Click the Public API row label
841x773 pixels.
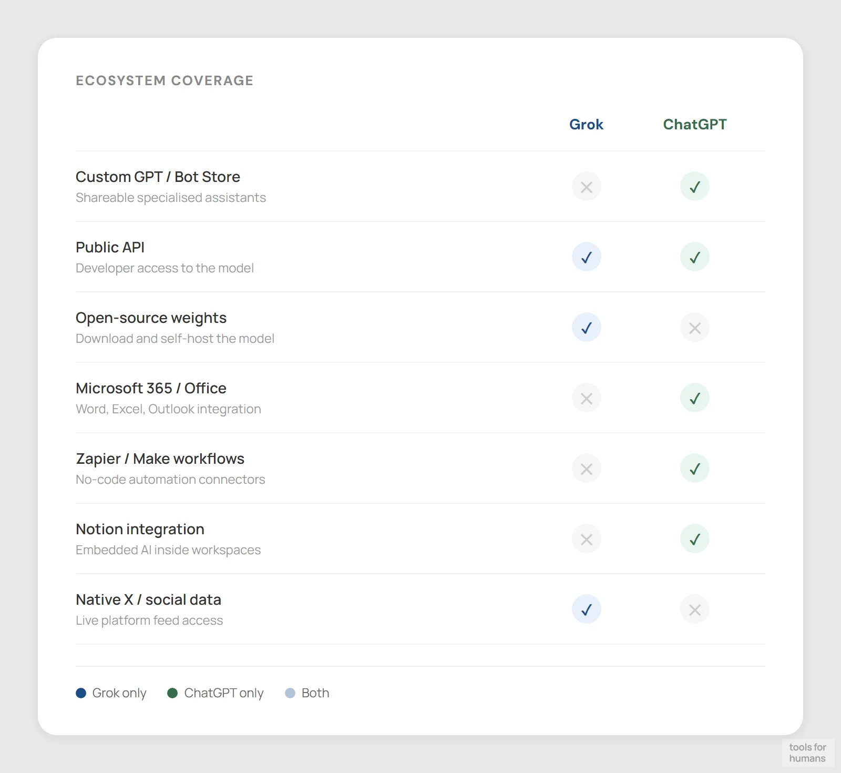click(110, 247)
